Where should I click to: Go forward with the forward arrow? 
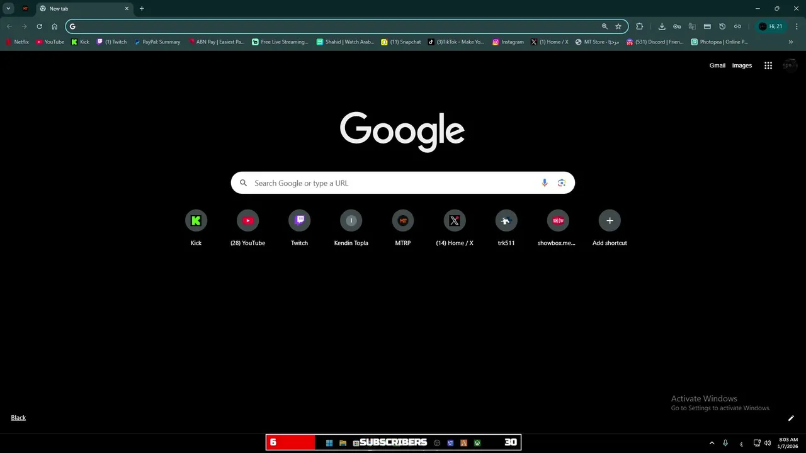click(x=25, y=26)
